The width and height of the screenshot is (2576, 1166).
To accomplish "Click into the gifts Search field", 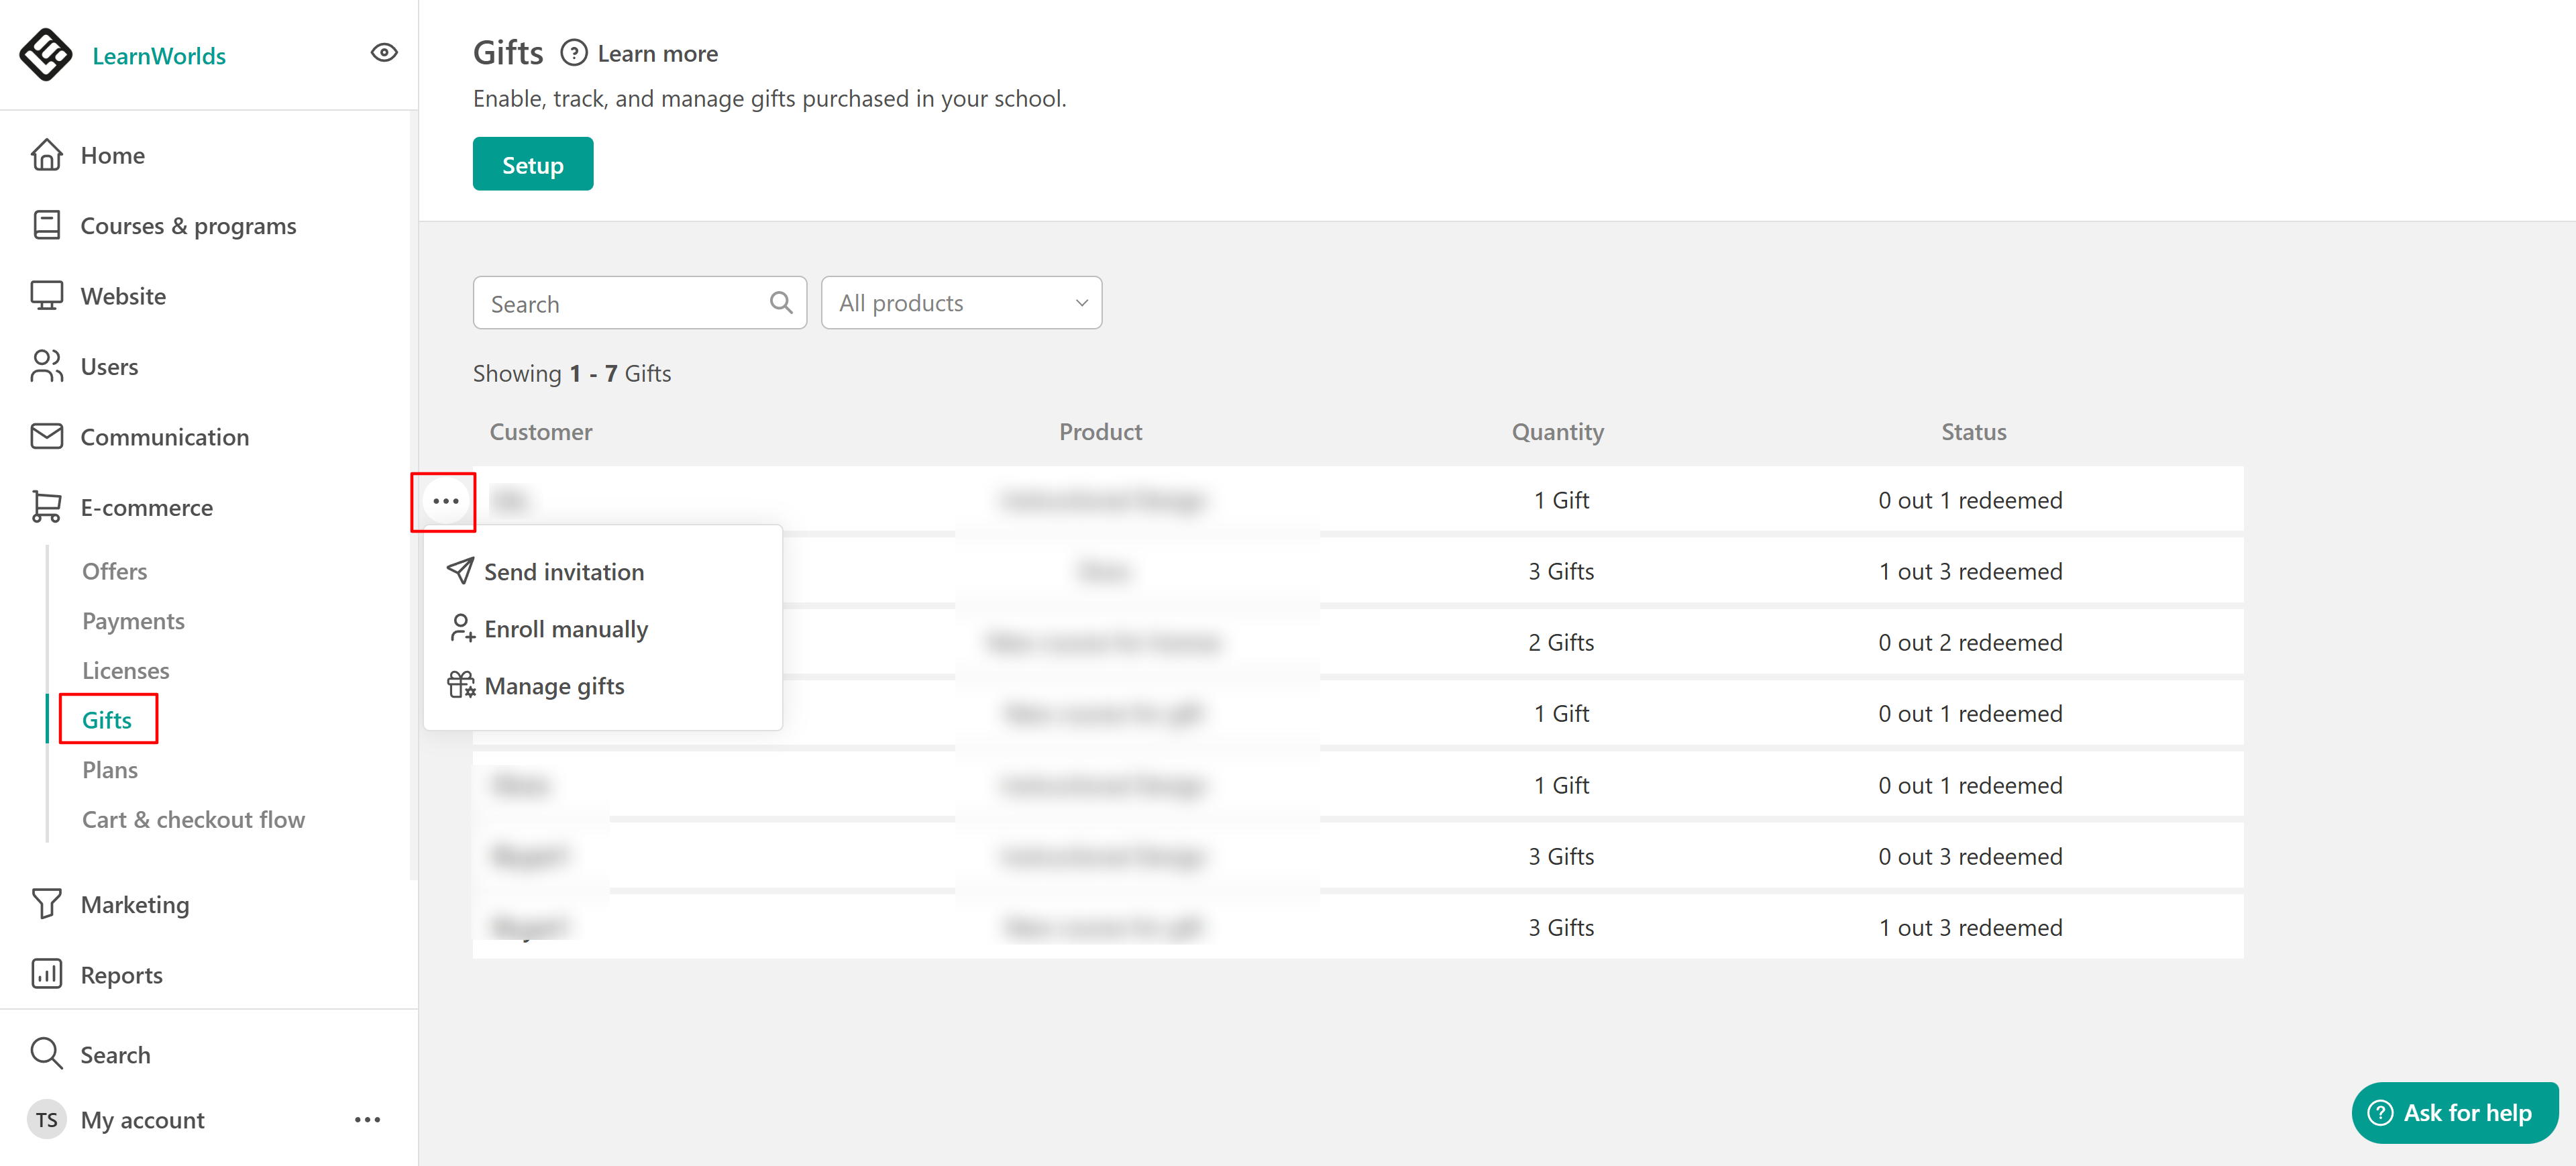I will tap(620, 303).
